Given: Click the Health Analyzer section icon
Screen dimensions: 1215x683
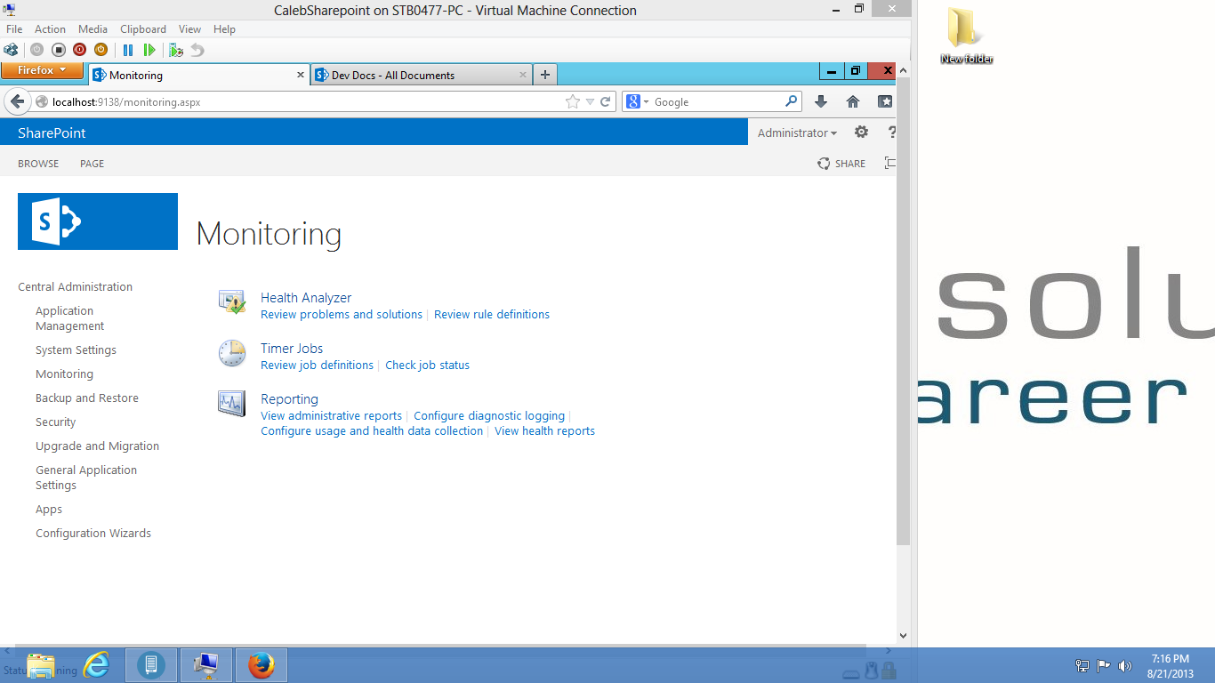Looking at the screenshot, I should point(232,302).
